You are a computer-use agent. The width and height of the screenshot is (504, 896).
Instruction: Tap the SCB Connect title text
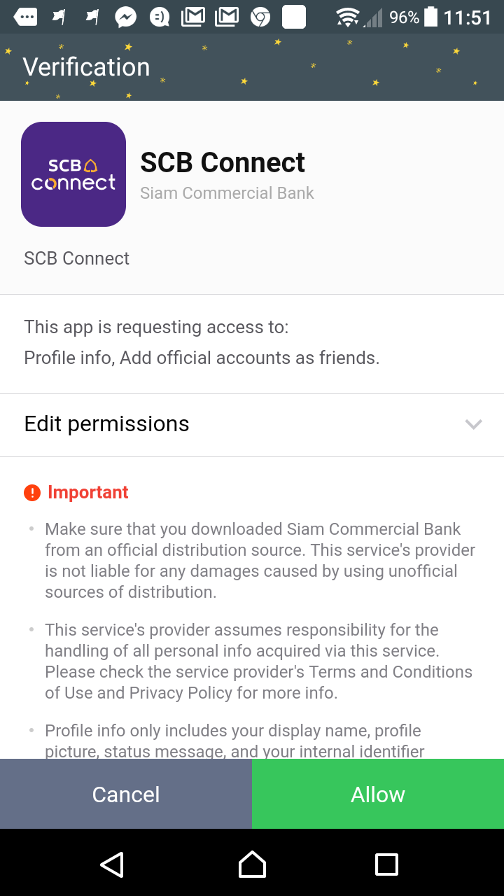tap(223, 162)
